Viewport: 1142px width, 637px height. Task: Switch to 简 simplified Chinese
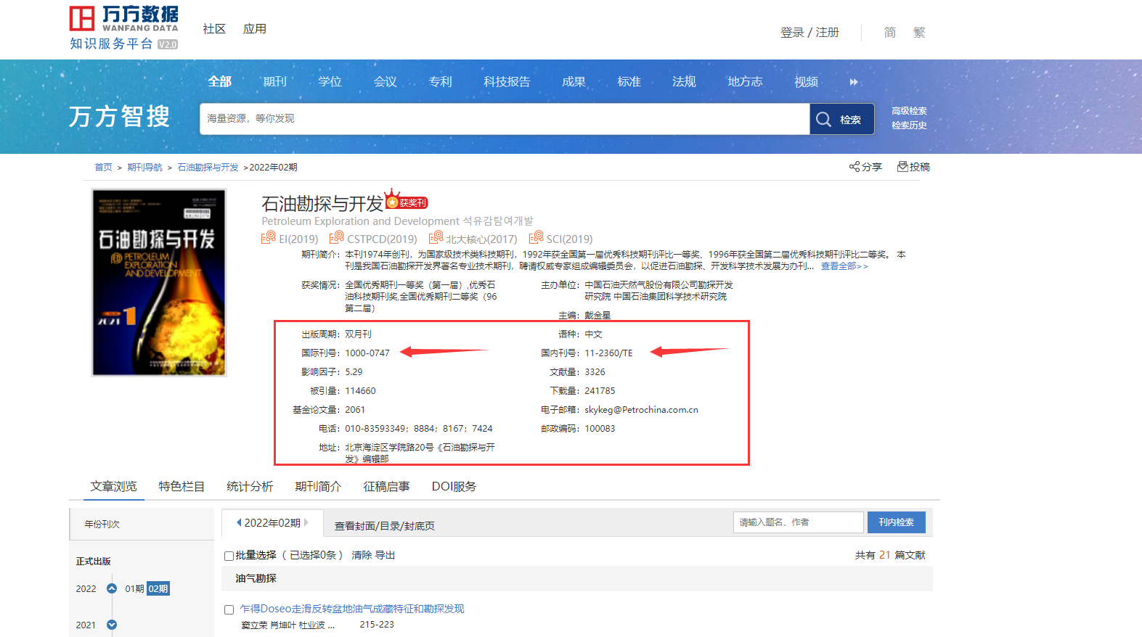pos(889,33)
